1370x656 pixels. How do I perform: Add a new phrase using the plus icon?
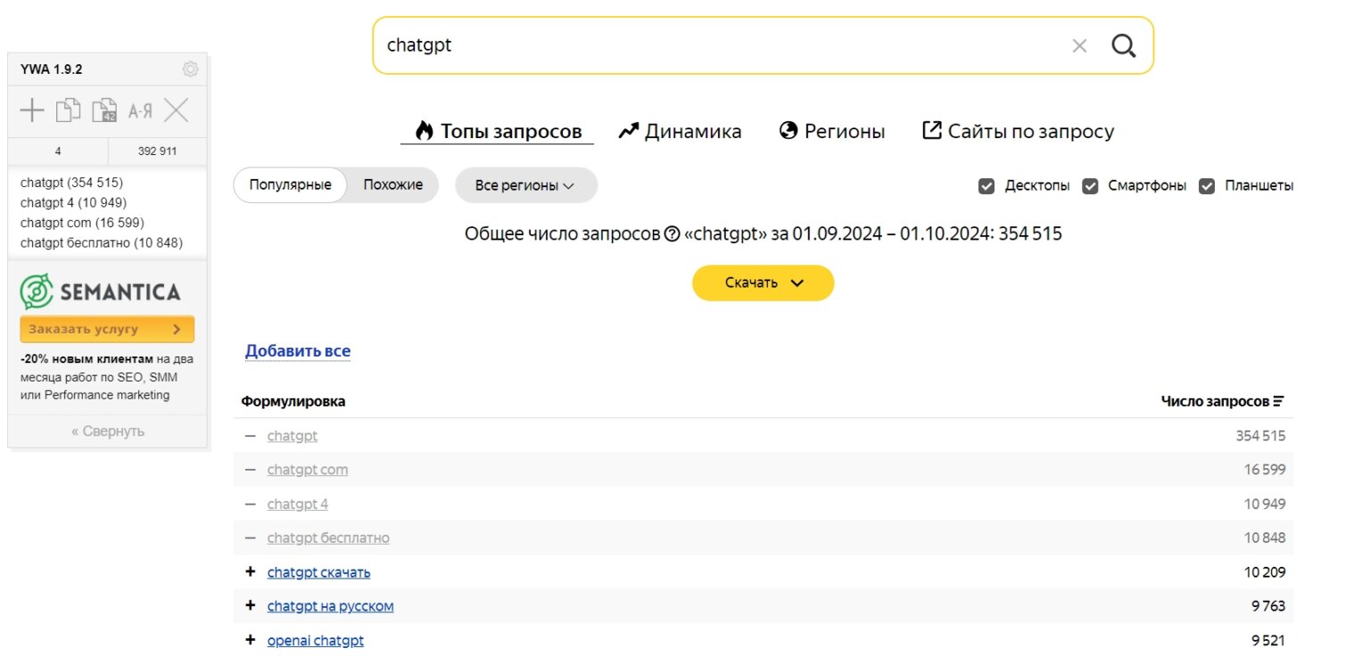[32, 110]
